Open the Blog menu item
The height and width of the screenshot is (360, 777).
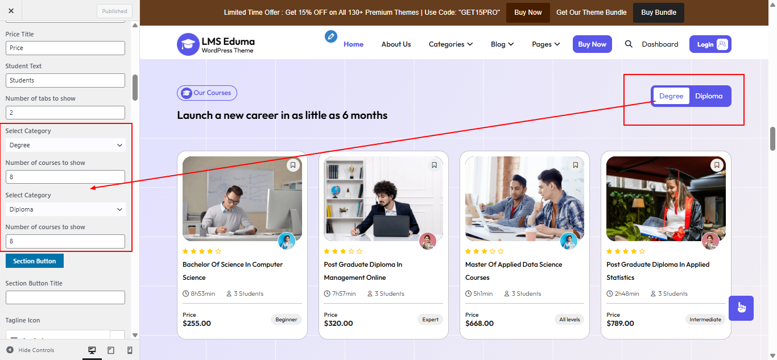point(502,44)
